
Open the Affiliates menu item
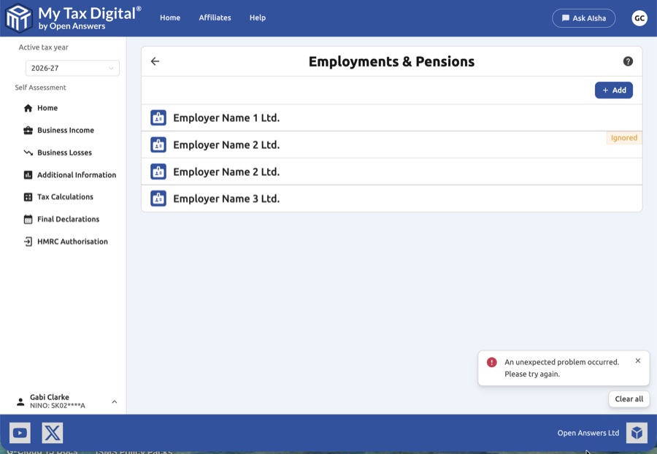pyautogui.click(x=215, y=18)
